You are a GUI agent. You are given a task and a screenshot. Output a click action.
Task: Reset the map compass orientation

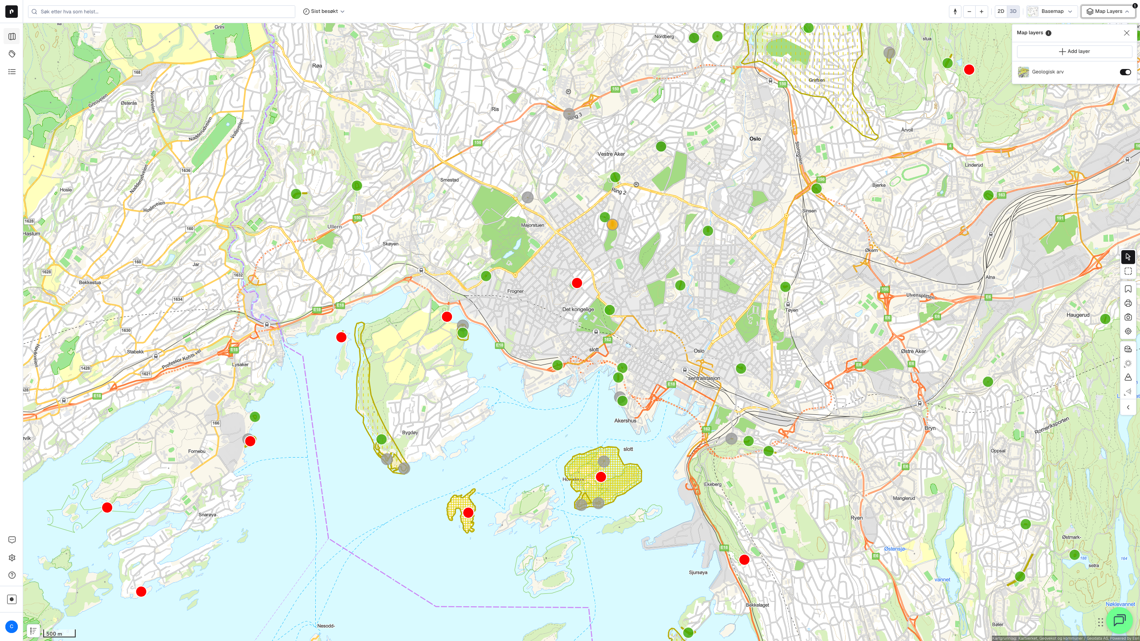coord(955,12)
